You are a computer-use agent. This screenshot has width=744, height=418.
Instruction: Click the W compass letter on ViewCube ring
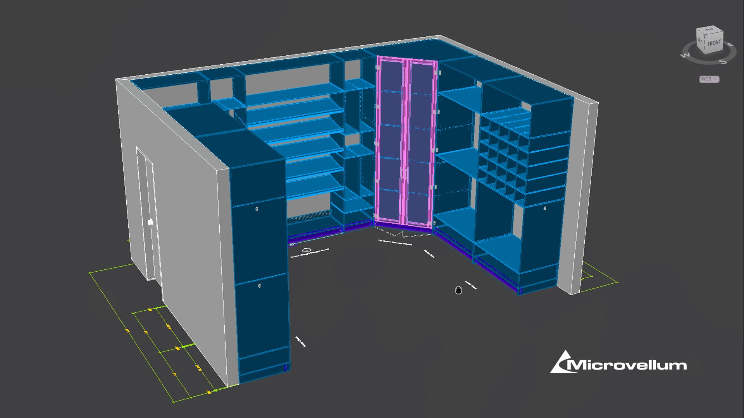point(685,55)
